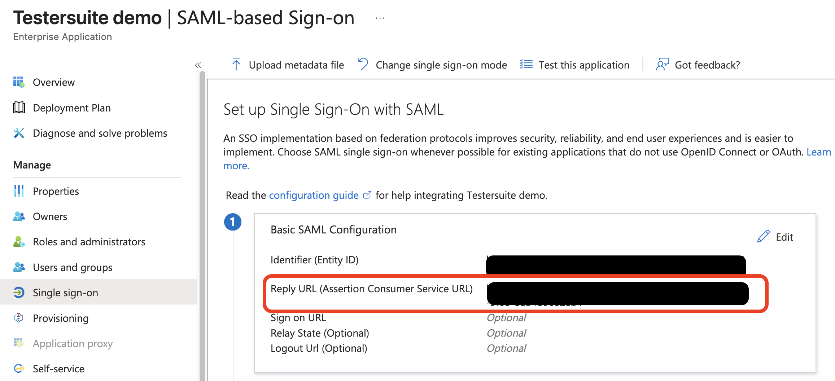
Task: Open the Single sign-on menu item
Action: 65,293
